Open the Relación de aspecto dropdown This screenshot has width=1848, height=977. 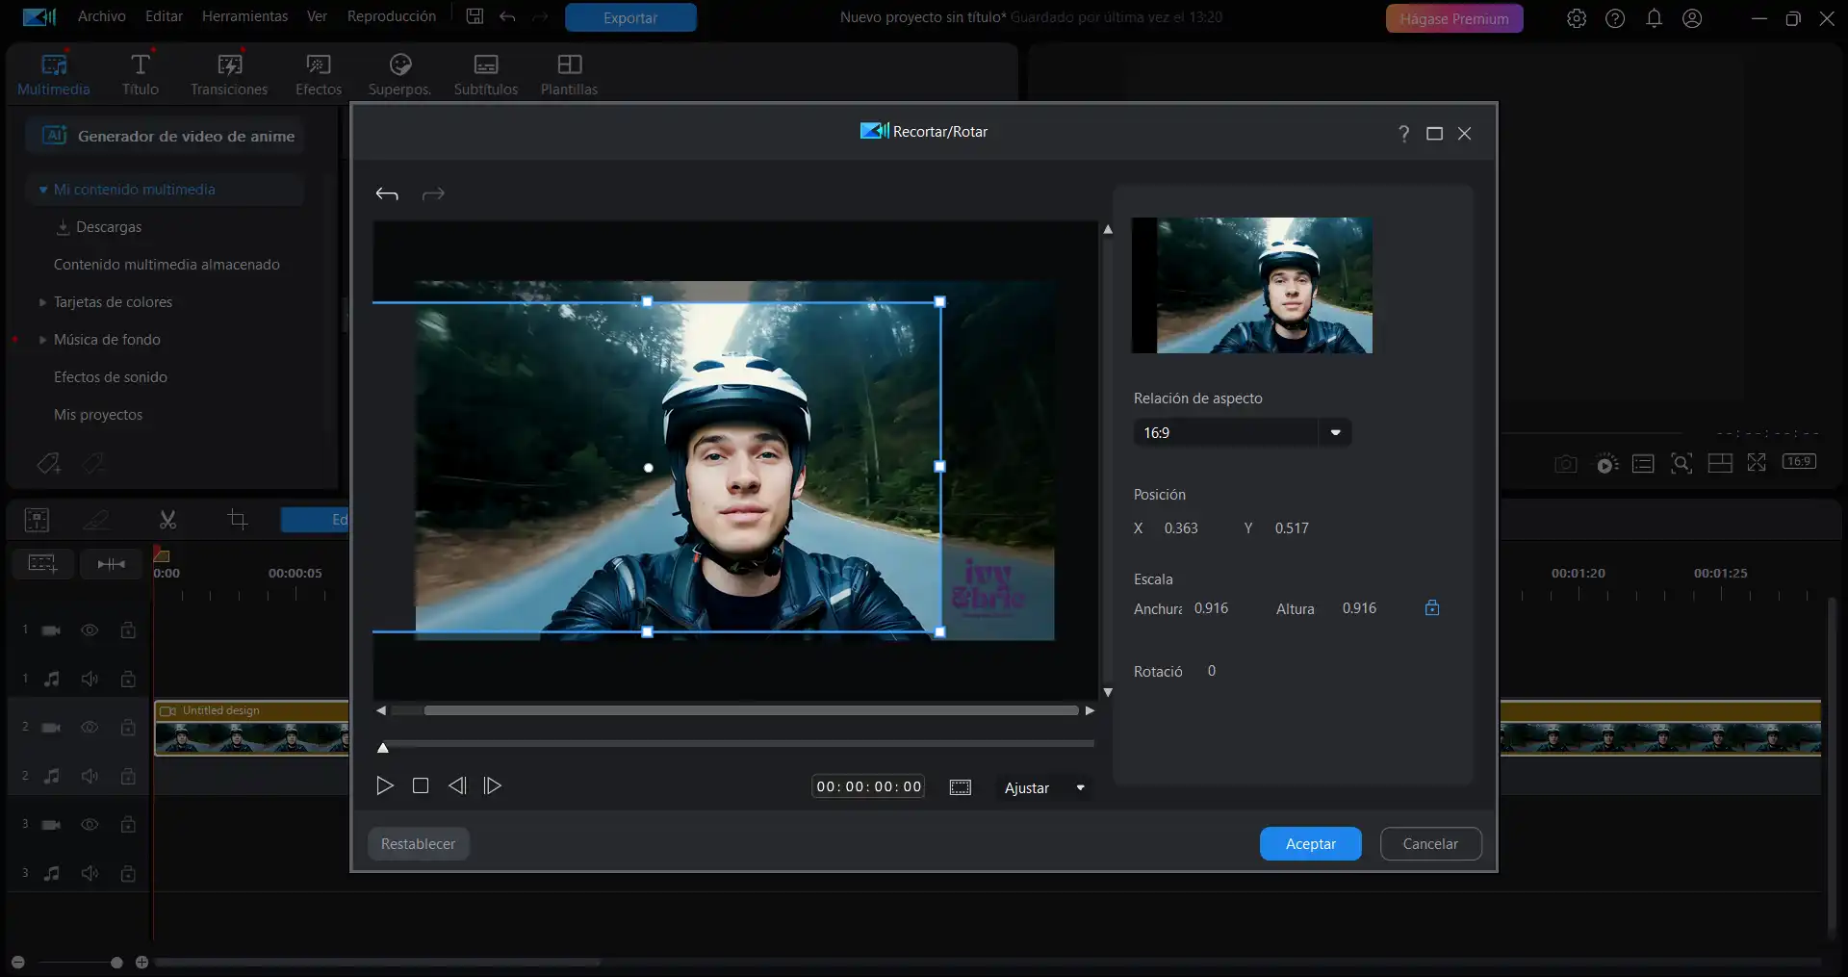[1335, 433]
